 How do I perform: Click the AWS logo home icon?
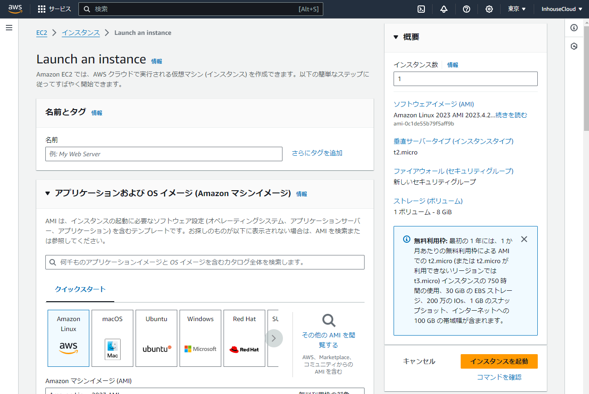pos(15,9)
